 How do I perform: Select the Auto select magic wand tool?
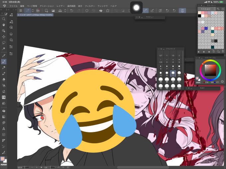pos(4,49)
